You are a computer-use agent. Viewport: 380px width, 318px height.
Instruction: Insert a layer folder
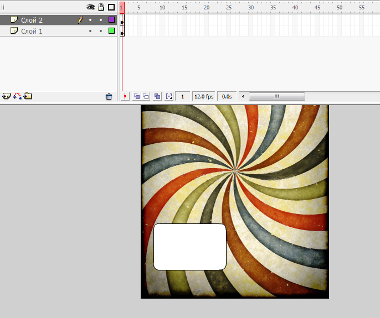point(28,96)
